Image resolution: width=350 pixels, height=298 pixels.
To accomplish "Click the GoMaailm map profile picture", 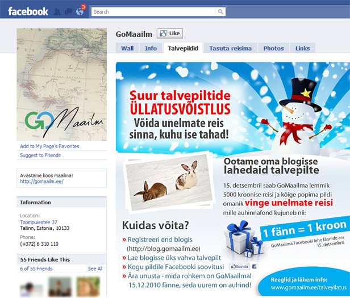I will point(61,85).
